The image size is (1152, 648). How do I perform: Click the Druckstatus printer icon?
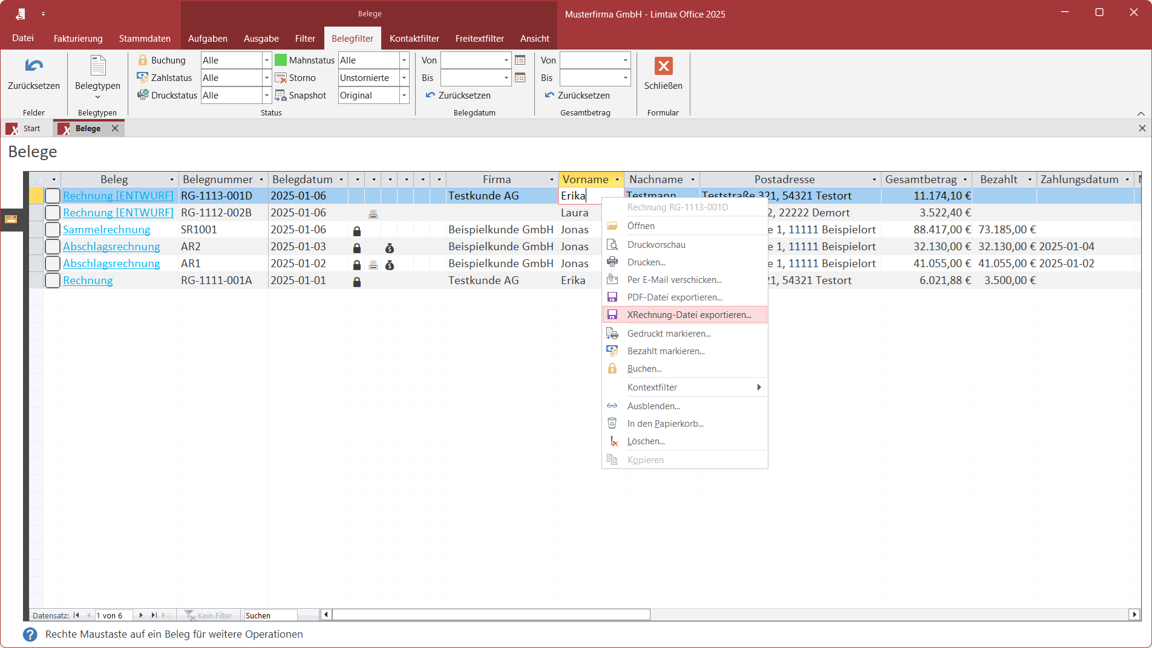pos(143,95)
